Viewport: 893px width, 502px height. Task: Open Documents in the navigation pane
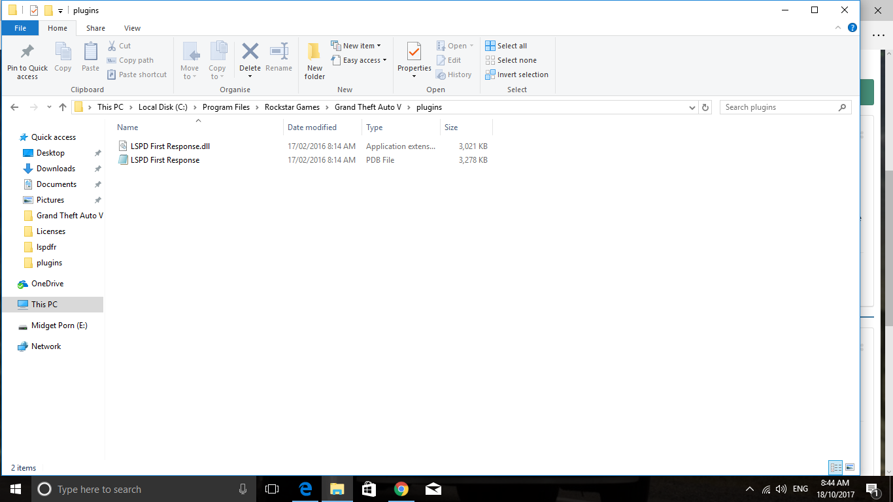[56, 184]
